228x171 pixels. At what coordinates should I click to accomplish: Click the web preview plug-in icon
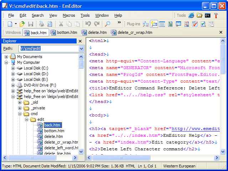pyautogui.click(x=203, y=24)
